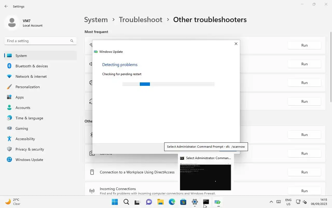Click the Gaming controller icon
This screenshot has height=208, width=332.
click(x=9, y=128)
